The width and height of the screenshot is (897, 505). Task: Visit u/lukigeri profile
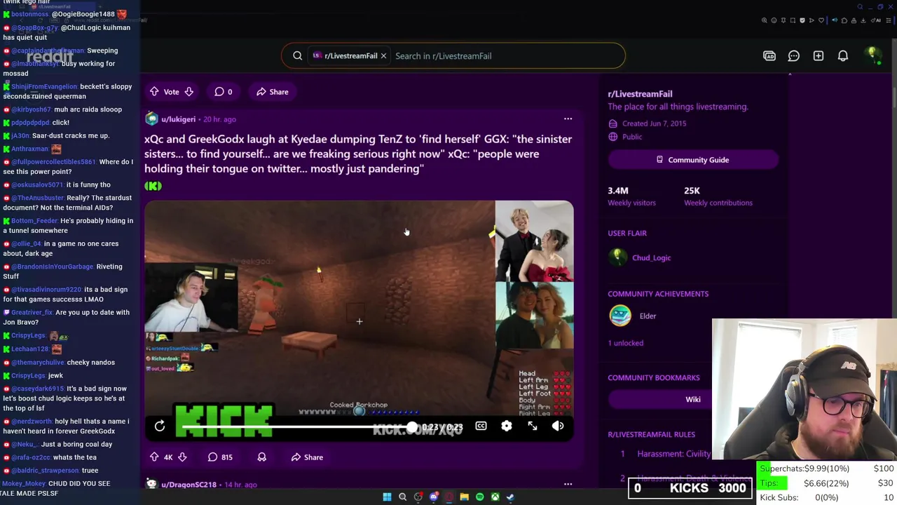pyautogui.click(x=178, y=119)
